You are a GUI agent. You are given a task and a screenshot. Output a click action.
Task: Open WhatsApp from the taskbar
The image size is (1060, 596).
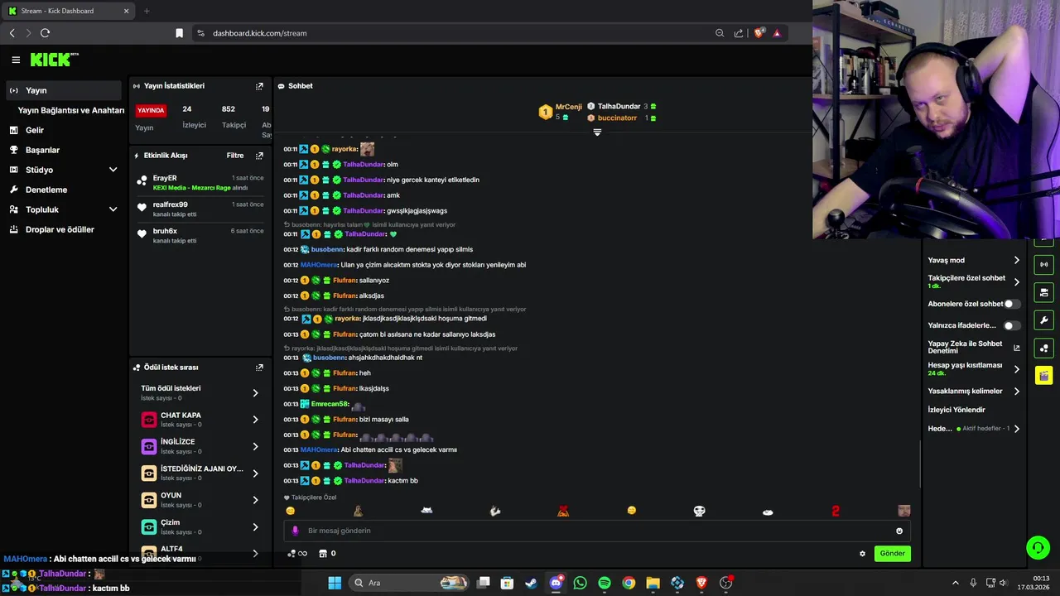(580, 583)
